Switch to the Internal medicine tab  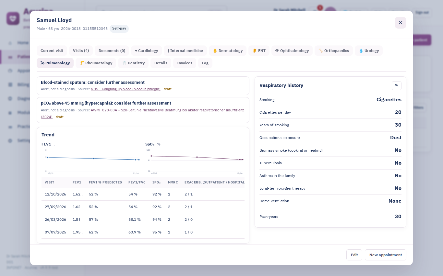tap(185, 51)
